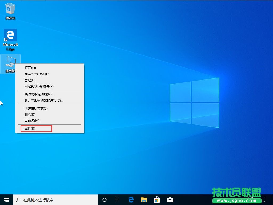Open the Microsoft Store taskbar icon

[157, 199]
